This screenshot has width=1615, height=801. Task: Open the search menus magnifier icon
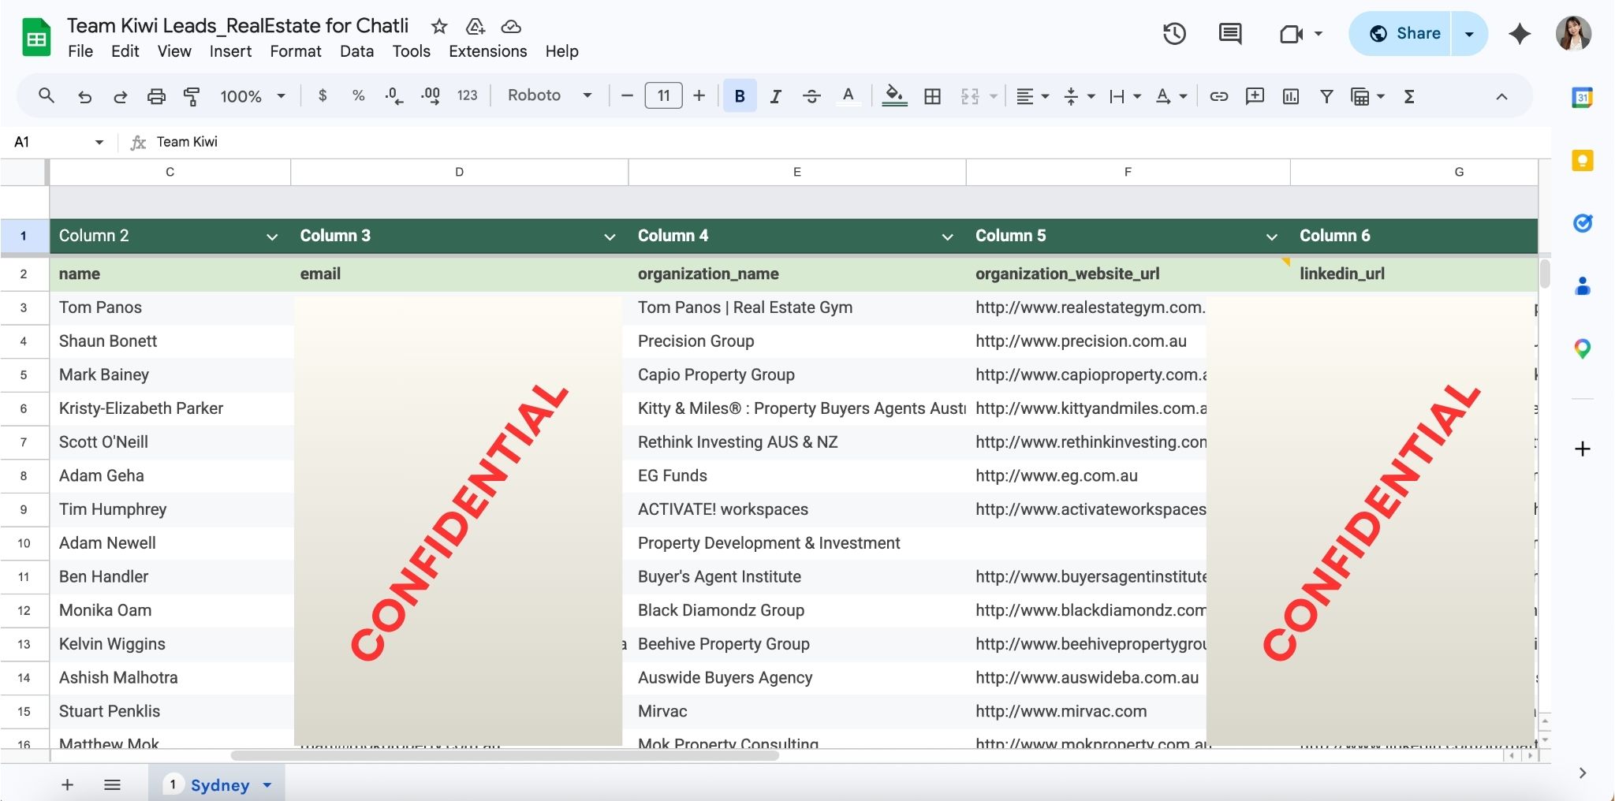point(47,96)
